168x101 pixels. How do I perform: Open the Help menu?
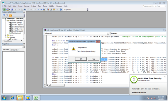[x=66, y=6]
